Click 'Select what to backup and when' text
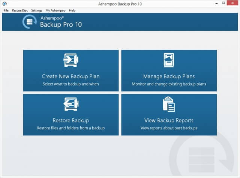240x178 pixels. coord(71,84)
